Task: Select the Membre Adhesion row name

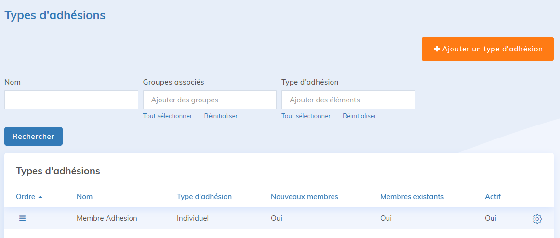Action: coord(107,218)
